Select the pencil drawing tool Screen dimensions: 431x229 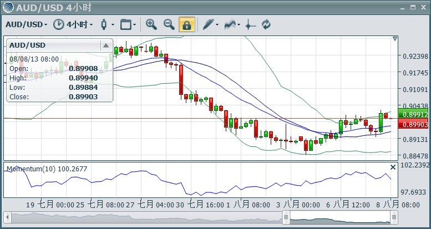coord(209,24)
